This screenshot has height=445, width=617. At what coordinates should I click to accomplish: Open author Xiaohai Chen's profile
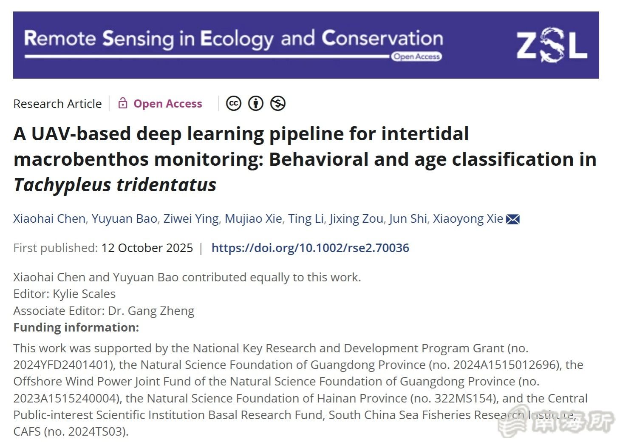pos(49,218)
